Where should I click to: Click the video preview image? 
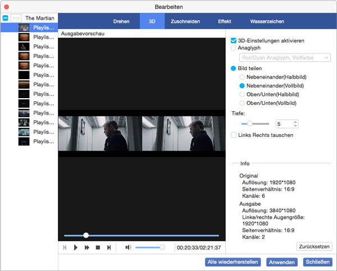pos(142,134)
